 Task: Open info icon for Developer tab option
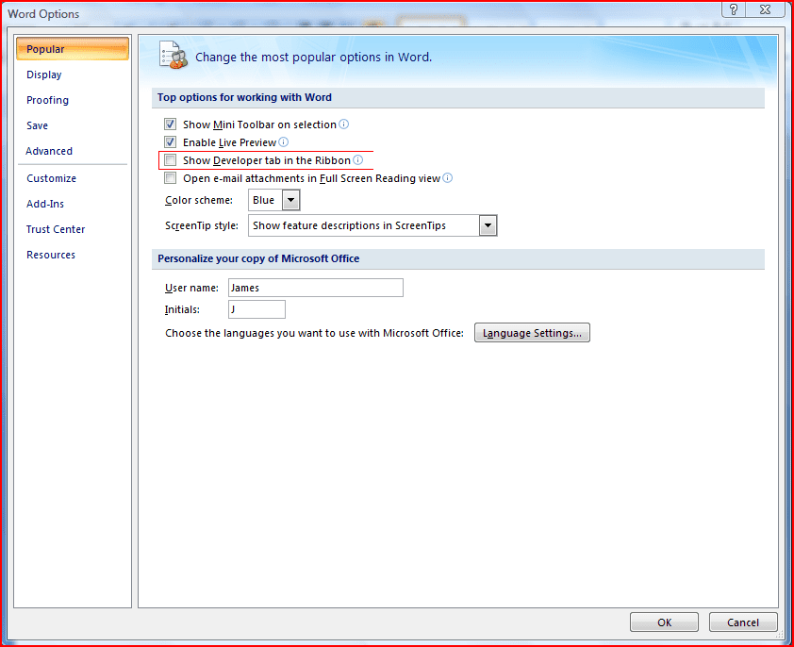point(358,160)
